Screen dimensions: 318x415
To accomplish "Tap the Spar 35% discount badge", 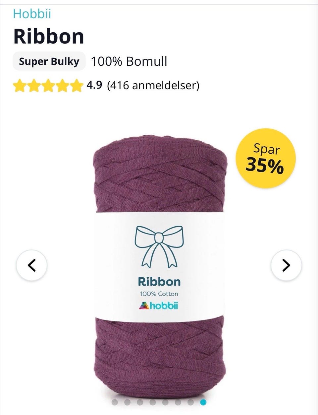I will pyautogui.click(x=266, y=158).
